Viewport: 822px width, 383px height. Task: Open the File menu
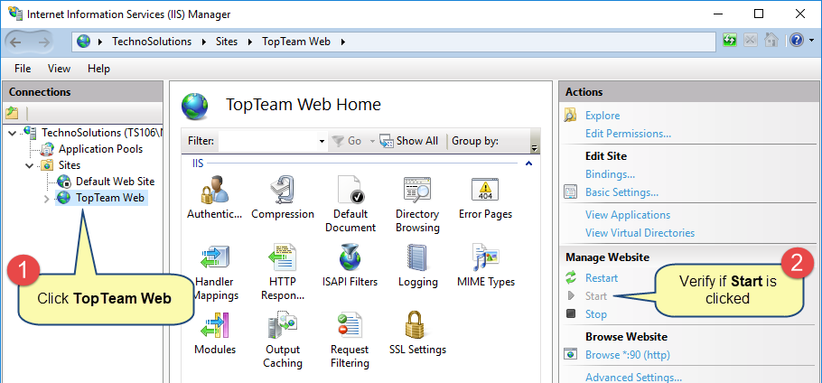coord(23,69)
